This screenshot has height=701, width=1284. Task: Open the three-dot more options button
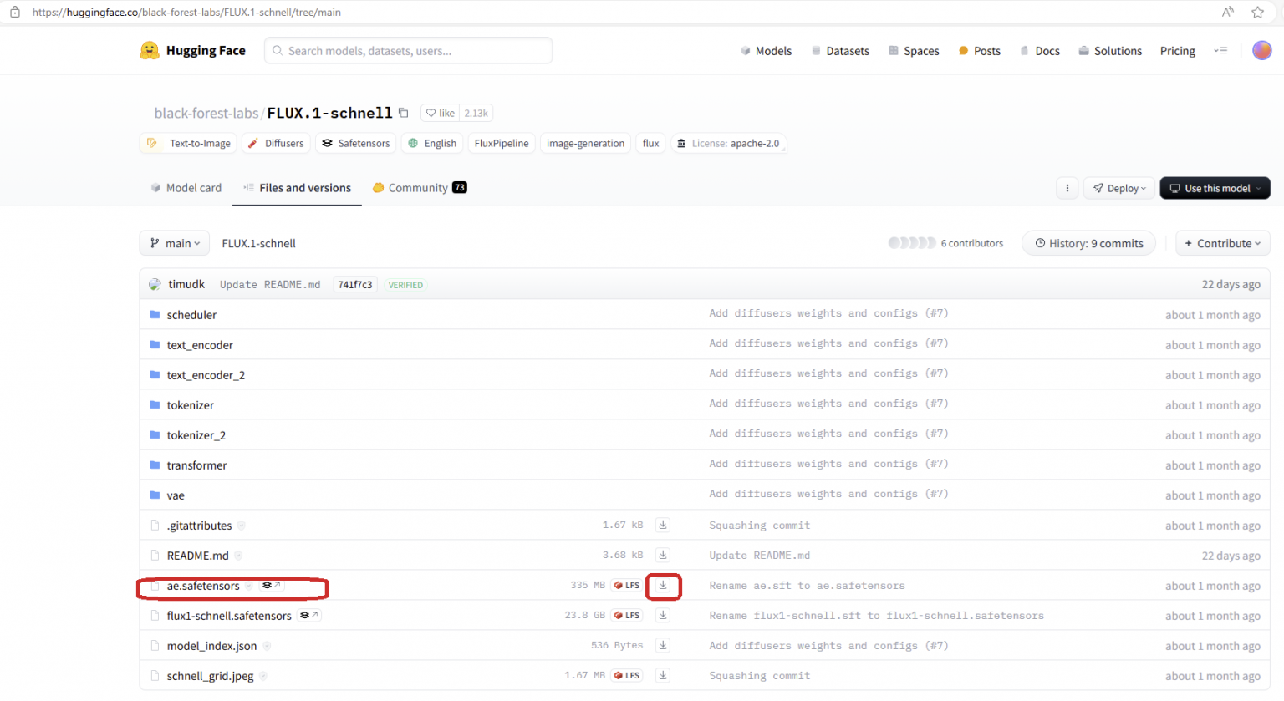(x=1067, y=188)
